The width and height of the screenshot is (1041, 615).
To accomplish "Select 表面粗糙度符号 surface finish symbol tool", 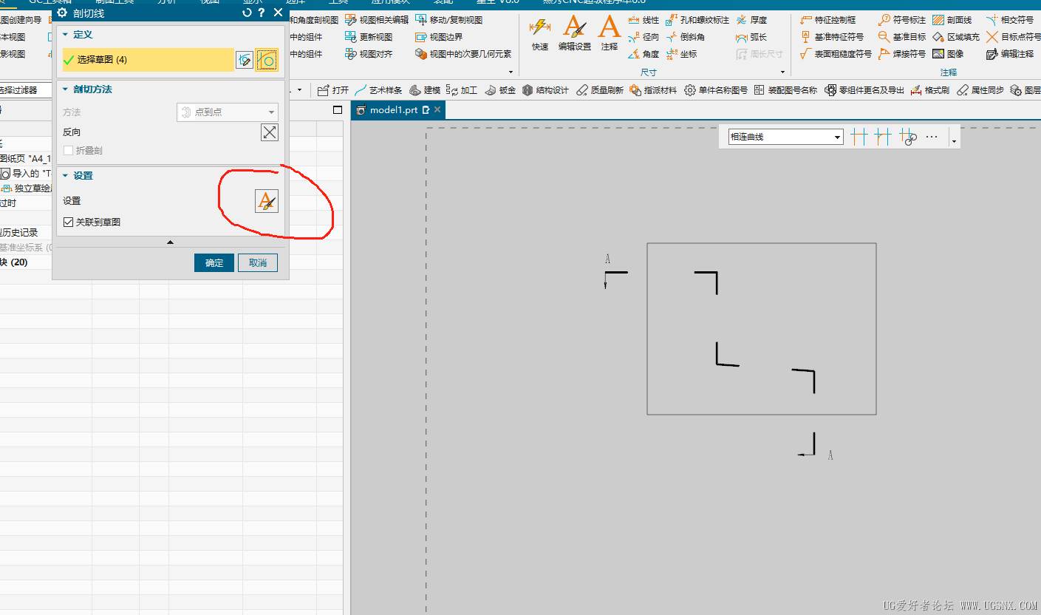I will (836, 54).
